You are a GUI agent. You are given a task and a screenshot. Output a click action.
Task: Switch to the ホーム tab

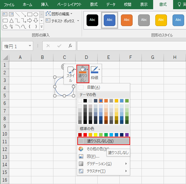[x=28, y=5]
